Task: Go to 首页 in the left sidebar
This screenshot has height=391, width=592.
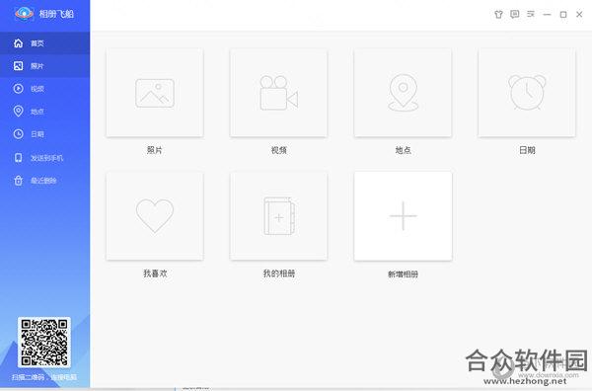Action: coord(44,43)
